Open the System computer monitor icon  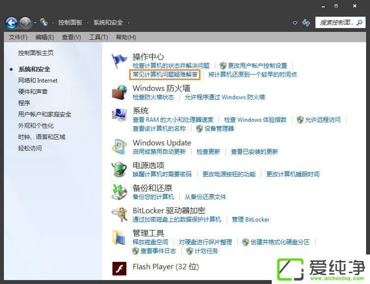119,115
